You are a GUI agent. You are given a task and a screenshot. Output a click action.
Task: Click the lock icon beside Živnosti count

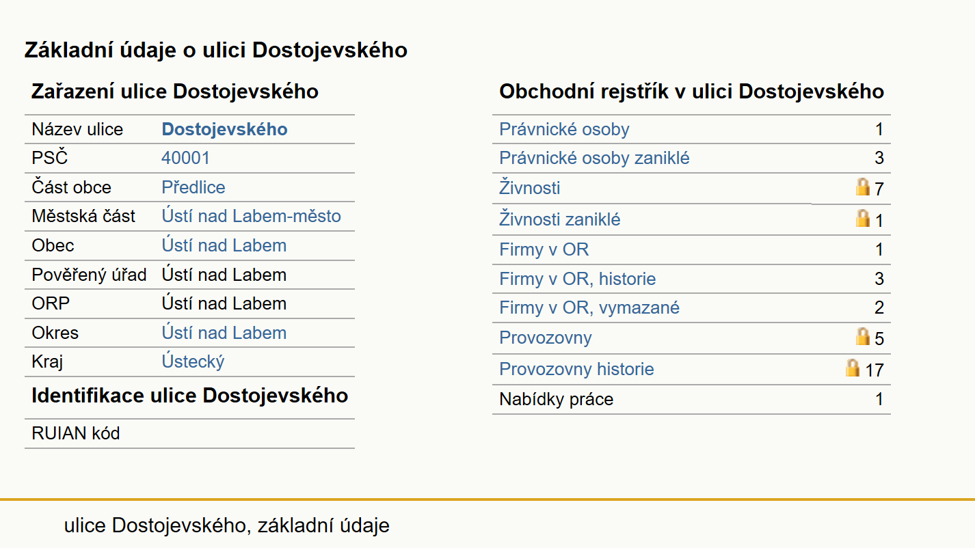point(863,187)
